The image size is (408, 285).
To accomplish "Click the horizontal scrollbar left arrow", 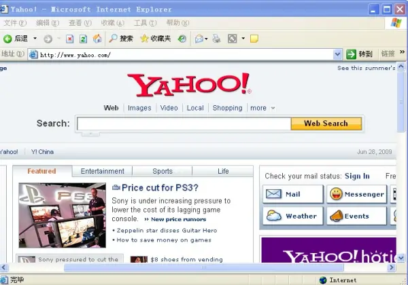I will (x=3, y=267).
